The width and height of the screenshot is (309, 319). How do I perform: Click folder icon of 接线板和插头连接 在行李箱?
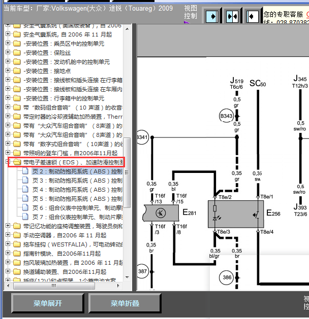coord(17,80)
